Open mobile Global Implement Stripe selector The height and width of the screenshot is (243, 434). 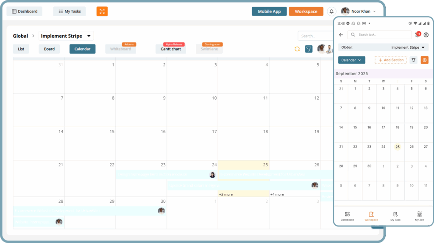[x=383, y=47]
